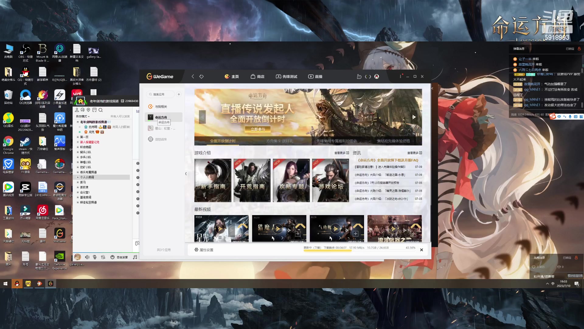Toggle the YY microphone icon
This screenshot has height=329, width=584.
95,257
